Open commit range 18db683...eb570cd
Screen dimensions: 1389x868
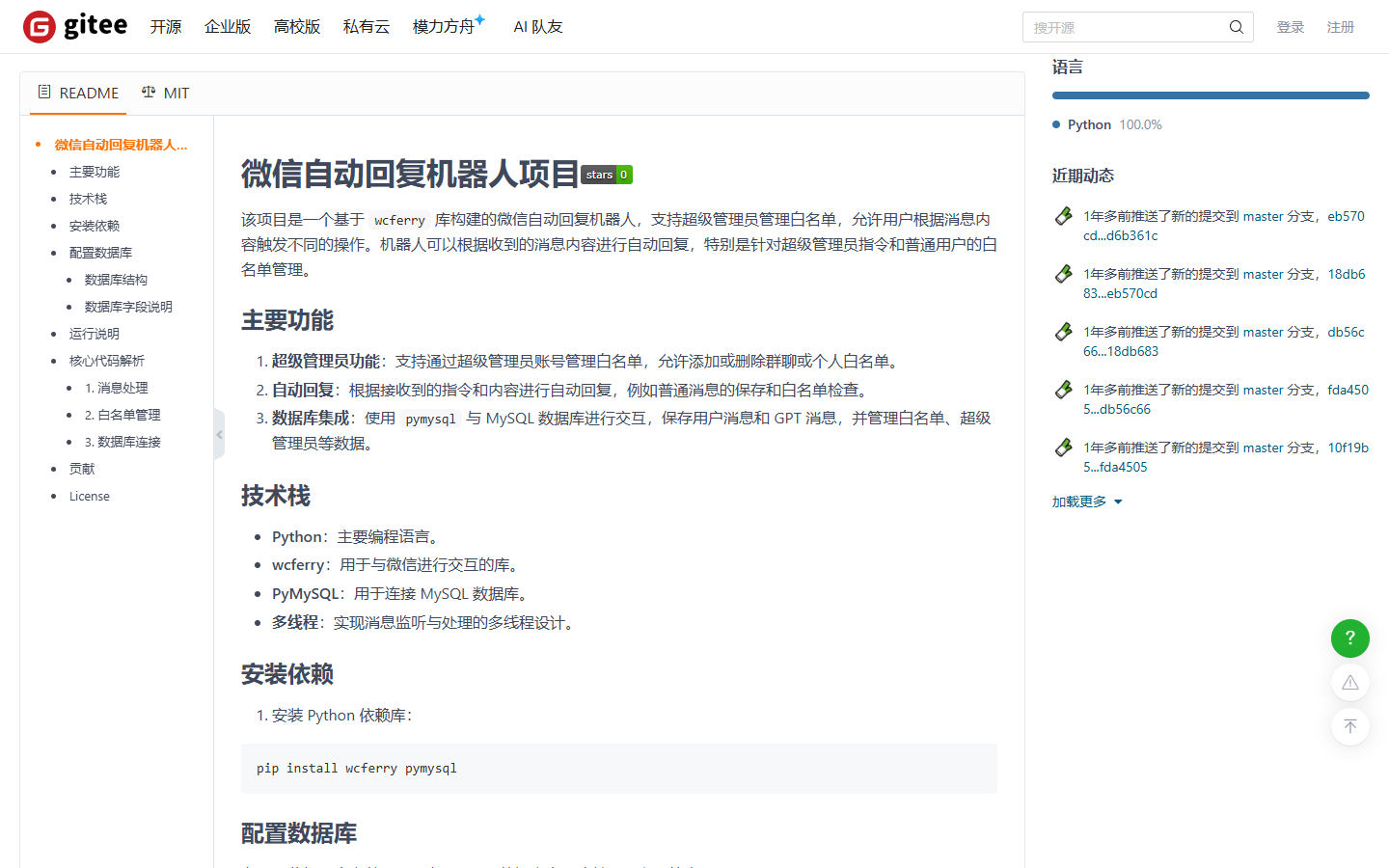pyautogui.click(x=1224, y=284)
